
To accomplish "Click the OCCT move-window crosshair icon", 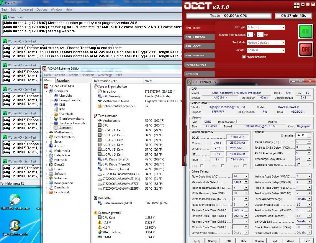I will (x=297, y=5).
